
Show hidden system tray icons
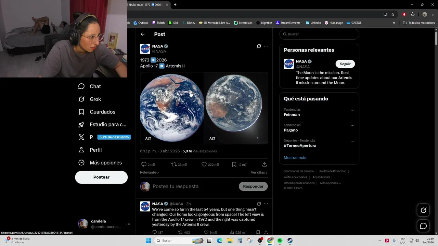pyautogui.click(x=379, y=241)
